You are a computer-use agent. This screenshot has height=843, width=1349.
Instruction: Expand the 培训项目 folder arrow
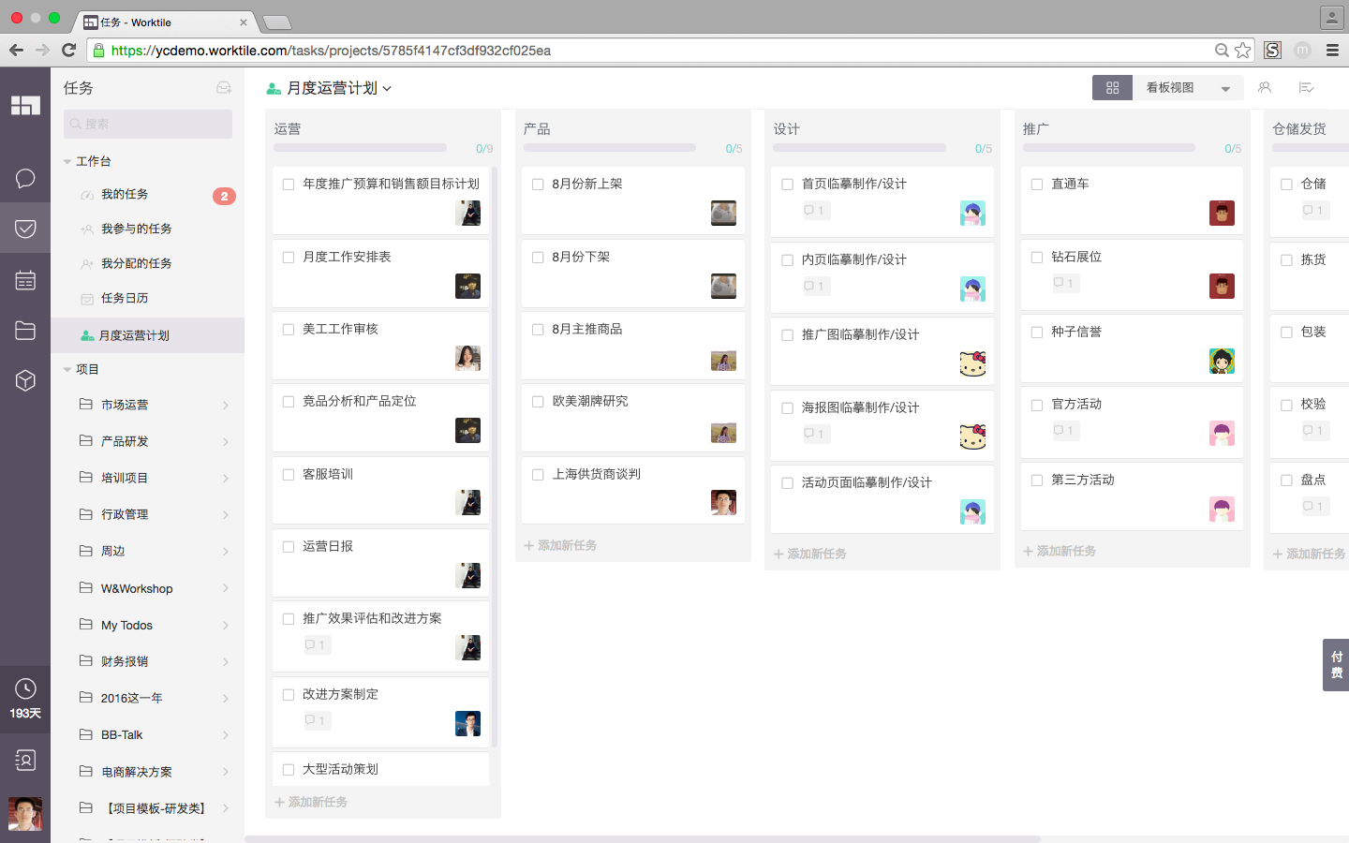[x=226, y=478]
